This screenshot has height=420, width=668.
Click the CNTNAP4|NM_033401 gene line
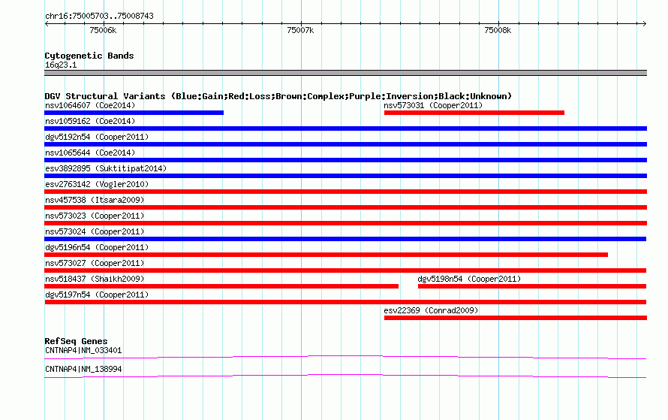click(345, 358)
